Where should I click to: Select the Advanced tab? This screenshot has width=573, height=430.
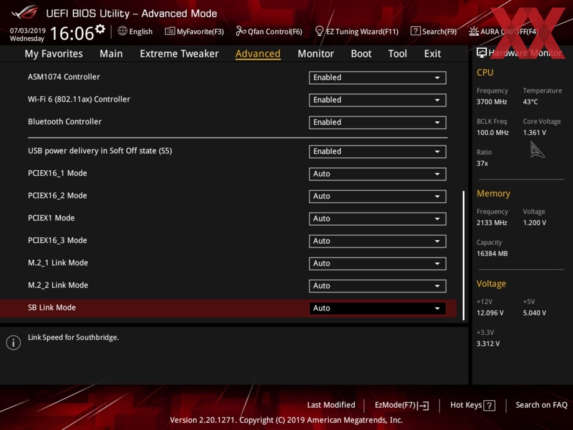[x=258, y=54]
